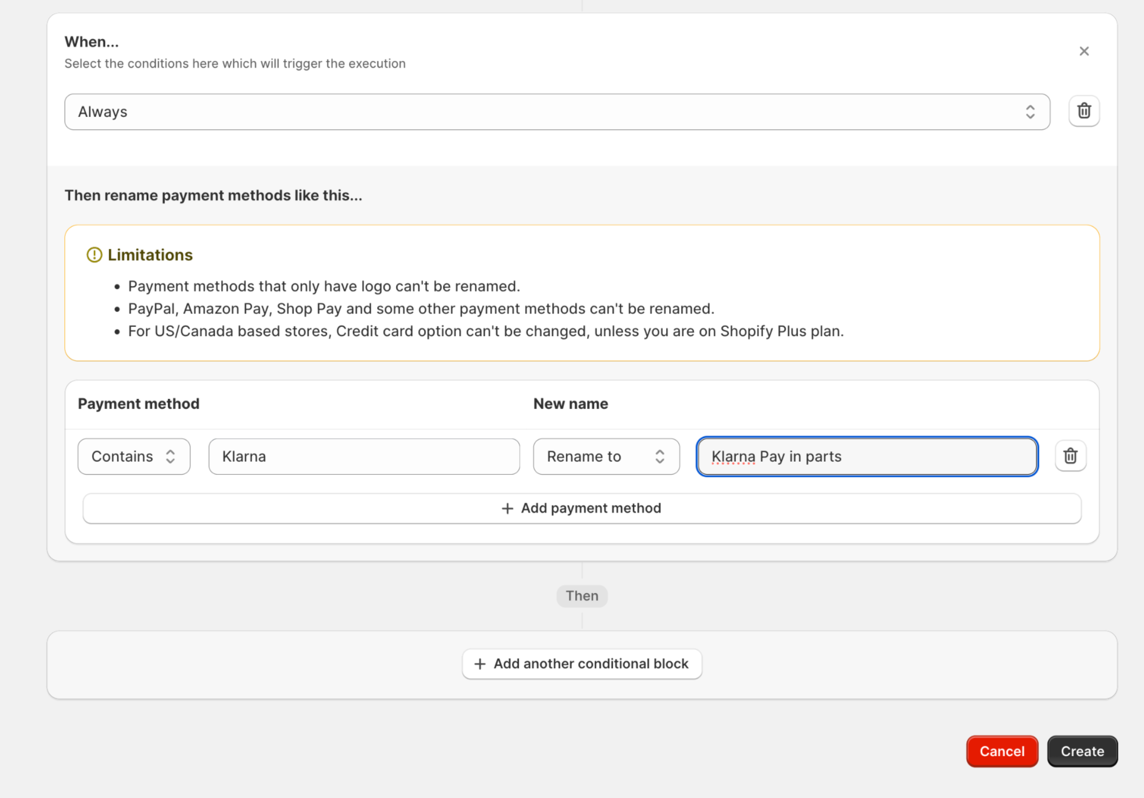
Task: Delete the Klarna payment method row
Action: coord(1070,456)
